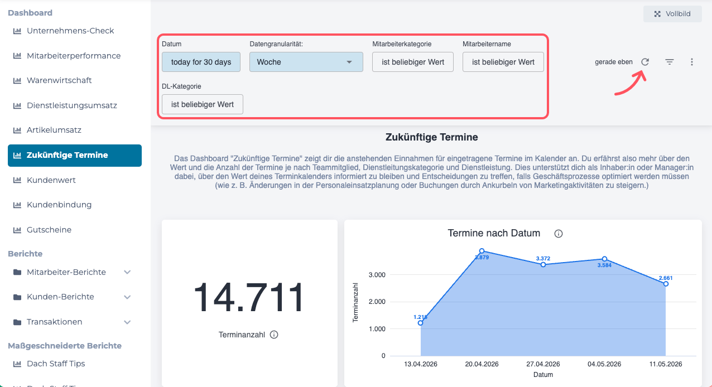Select Gutscheine in the sidebar

click(x=49, y=230)
